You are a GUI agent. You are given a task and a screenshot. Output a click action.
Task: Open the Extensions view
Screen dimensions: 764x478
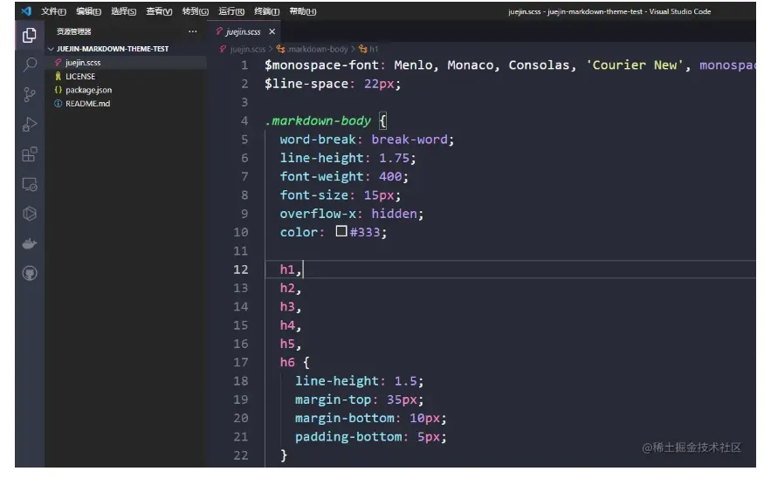pos(30,154)
